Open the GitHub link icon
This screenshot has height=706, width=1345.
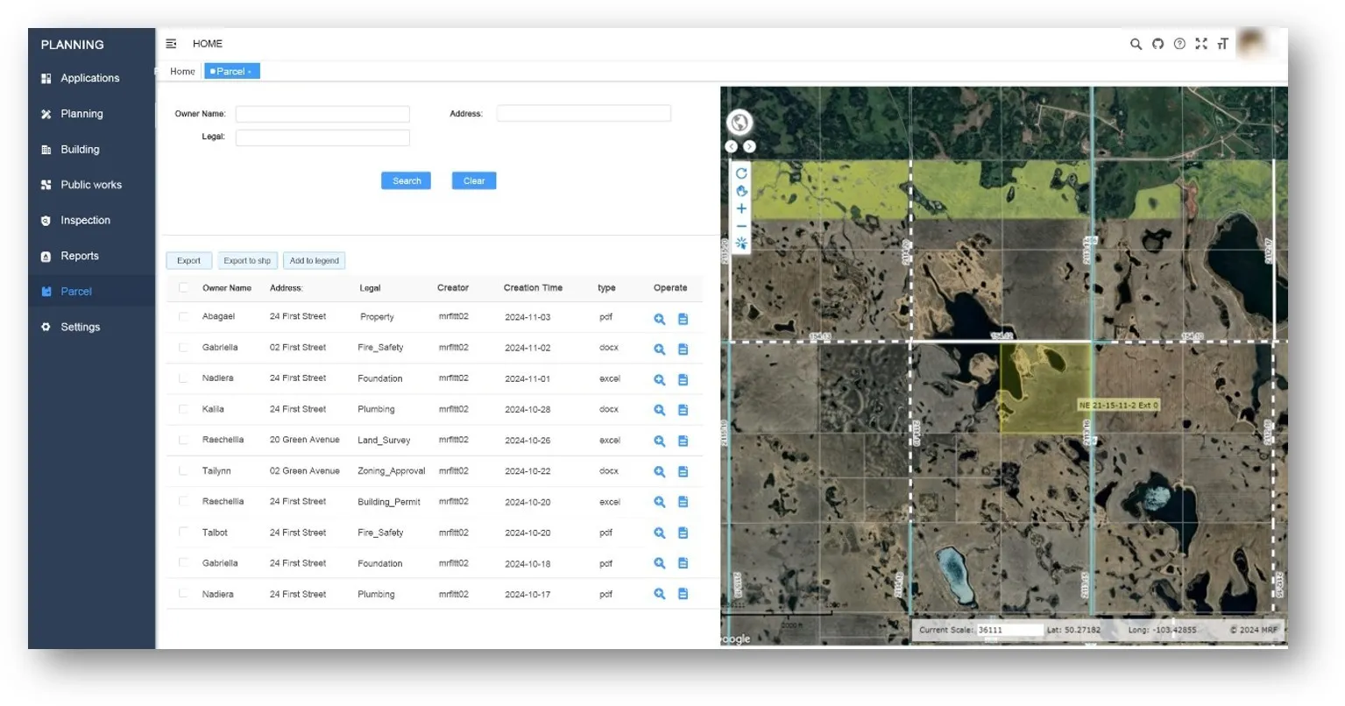tap(1157, 44)
